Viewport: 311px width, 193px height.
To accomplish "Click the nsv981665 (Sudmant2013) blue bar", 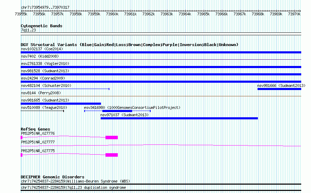I will coord(61,104).
